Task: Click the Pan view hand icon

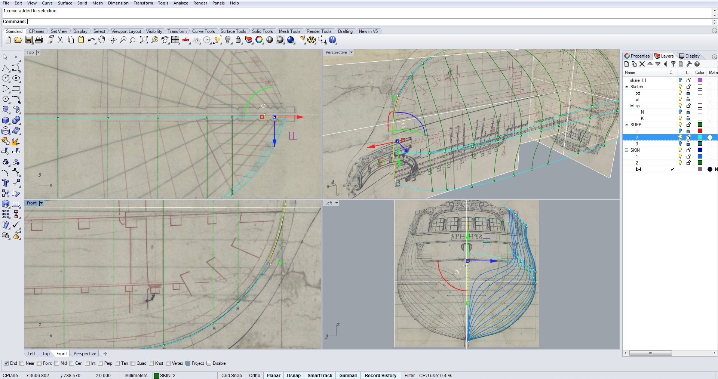Action: pos(102,40)
